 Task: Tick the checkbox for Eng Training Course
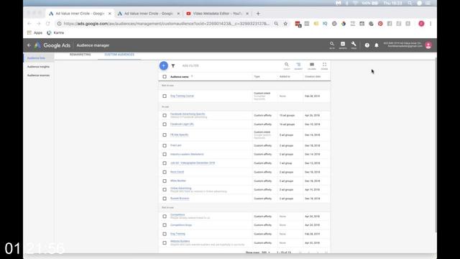pos(165,96)
